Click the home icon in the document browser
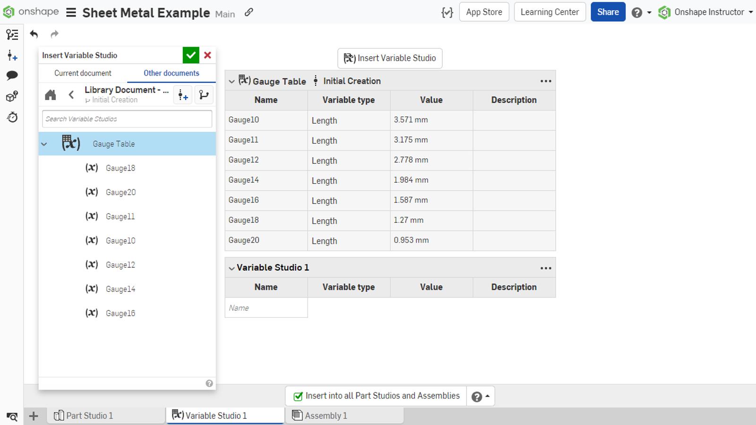756x425 pixels. (x=51, y=95)
